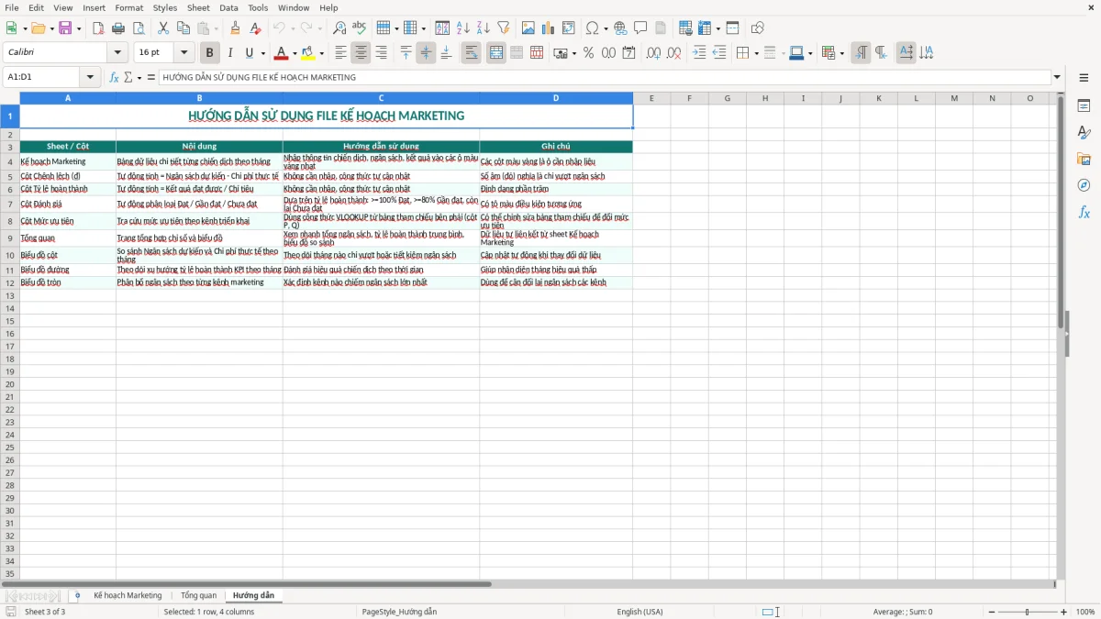This screenshot has height=619, width=1101.
Task: Click the Format as Percent icon
Action: point(588,53)
